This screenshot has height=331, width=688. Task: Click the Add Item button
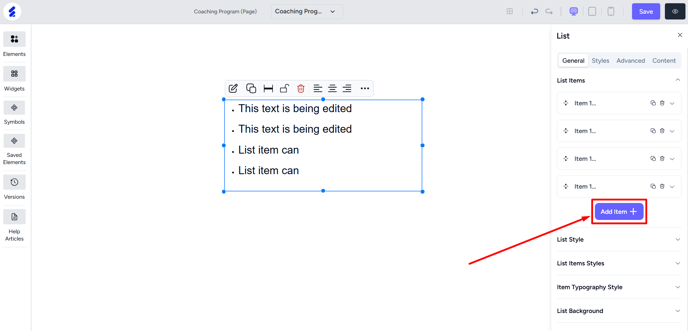619,212
